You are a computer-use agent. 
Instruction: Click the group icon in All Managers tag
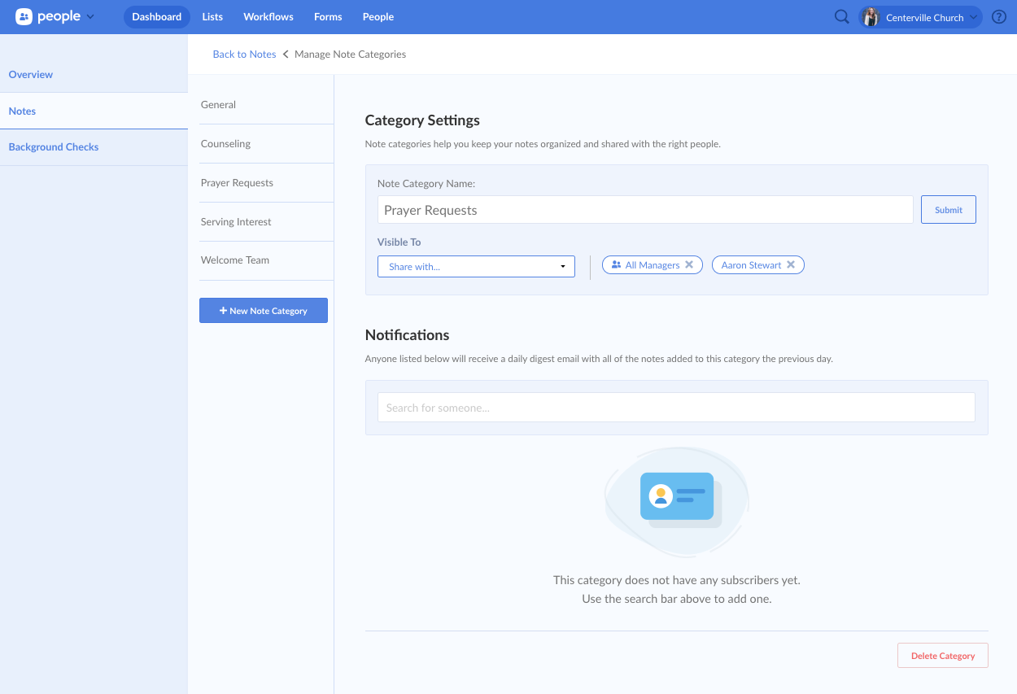(616, 265)
